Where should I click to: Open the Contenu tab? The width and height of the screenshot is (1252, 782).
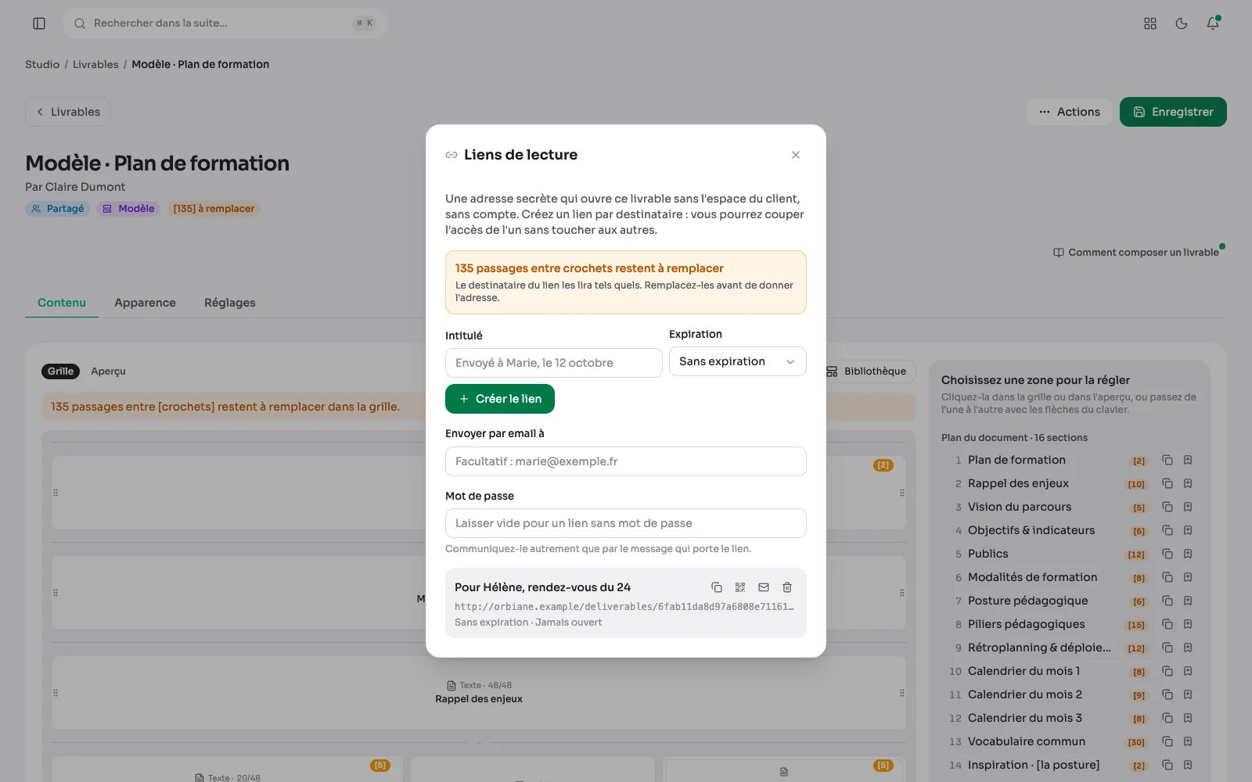[x=62, y=303]
